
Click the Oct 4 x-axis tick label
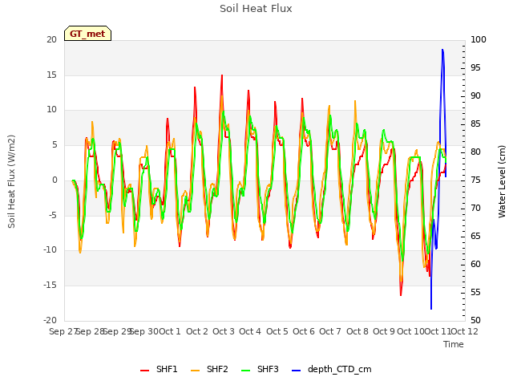[250, 331]
